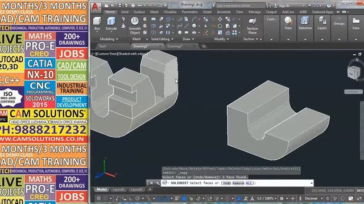364x204 pixels.
Task: Switch to the Drawing2* file tab
Action: (x=175, y=46)
